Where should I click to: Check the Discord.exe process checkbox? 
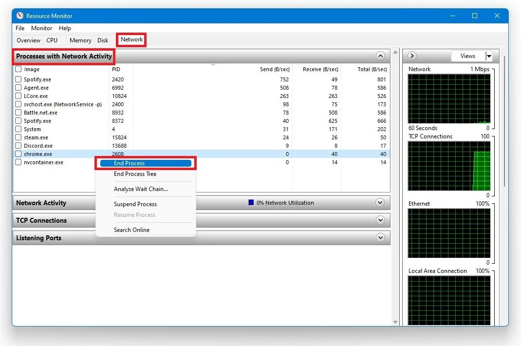[x=18, y=146]
